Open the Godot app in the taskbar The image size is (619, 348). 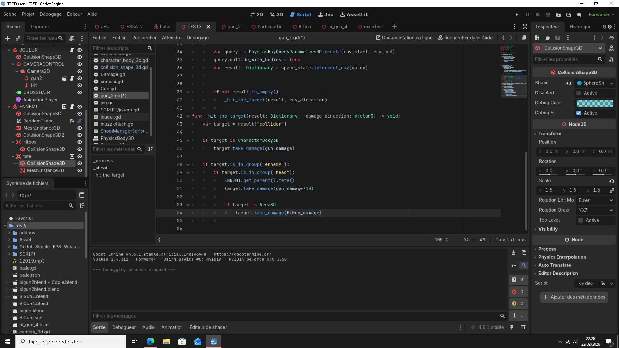(x=214, y=342)
